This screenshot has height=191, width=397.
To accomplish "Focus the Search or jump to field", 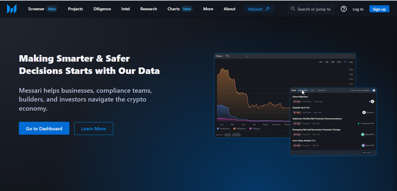I will (311, 9).
